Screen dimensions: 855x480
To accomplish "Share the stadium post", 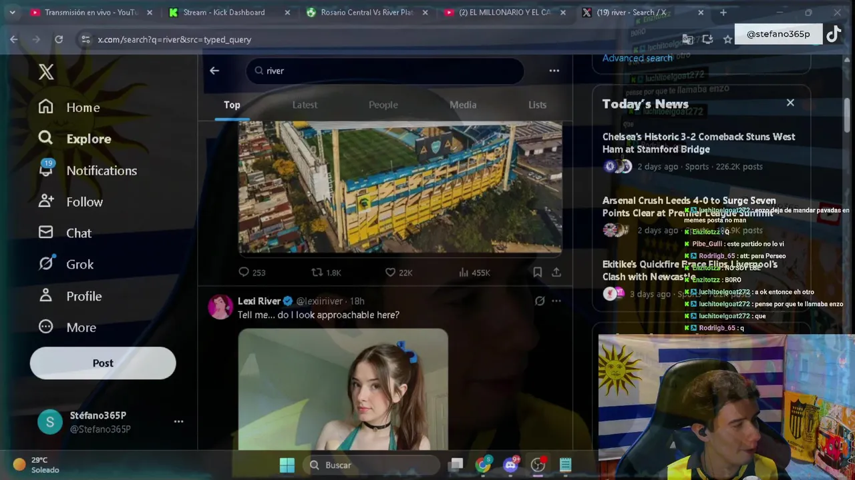I will coord(556,272).
